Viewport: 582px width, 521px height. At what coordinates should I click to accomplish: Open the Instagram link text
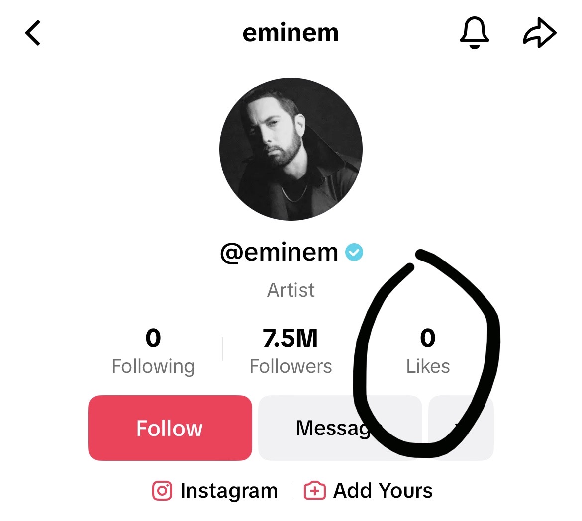[x=229, y=491]
